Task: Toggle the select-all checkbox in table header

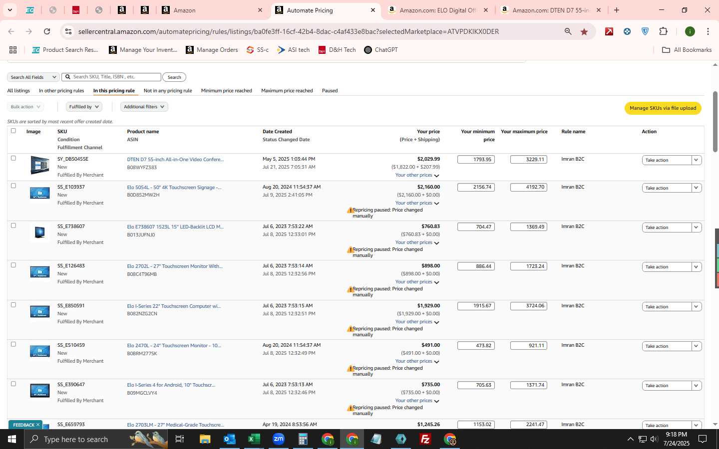Action: click(x=13, y=131)
